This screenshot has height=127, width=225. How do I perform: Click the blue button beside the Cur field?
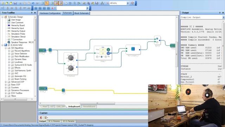(x=108, y=53)
